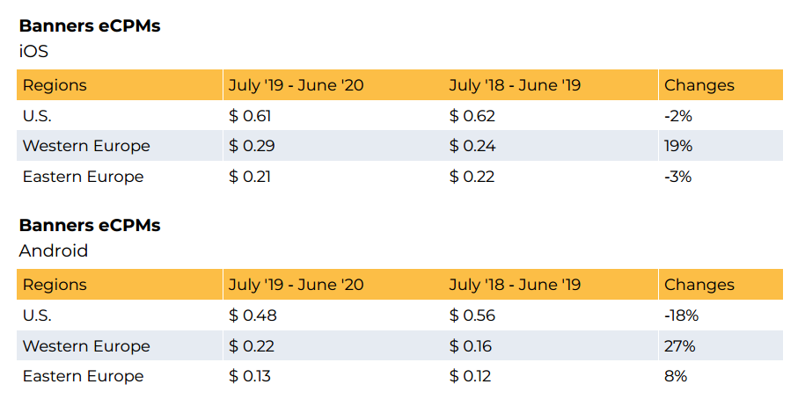Click the Android subtitle above the second table

[54, 250]
